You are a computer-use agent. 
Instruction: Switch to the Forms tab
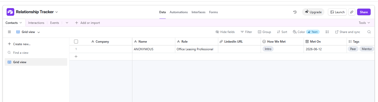214,12
